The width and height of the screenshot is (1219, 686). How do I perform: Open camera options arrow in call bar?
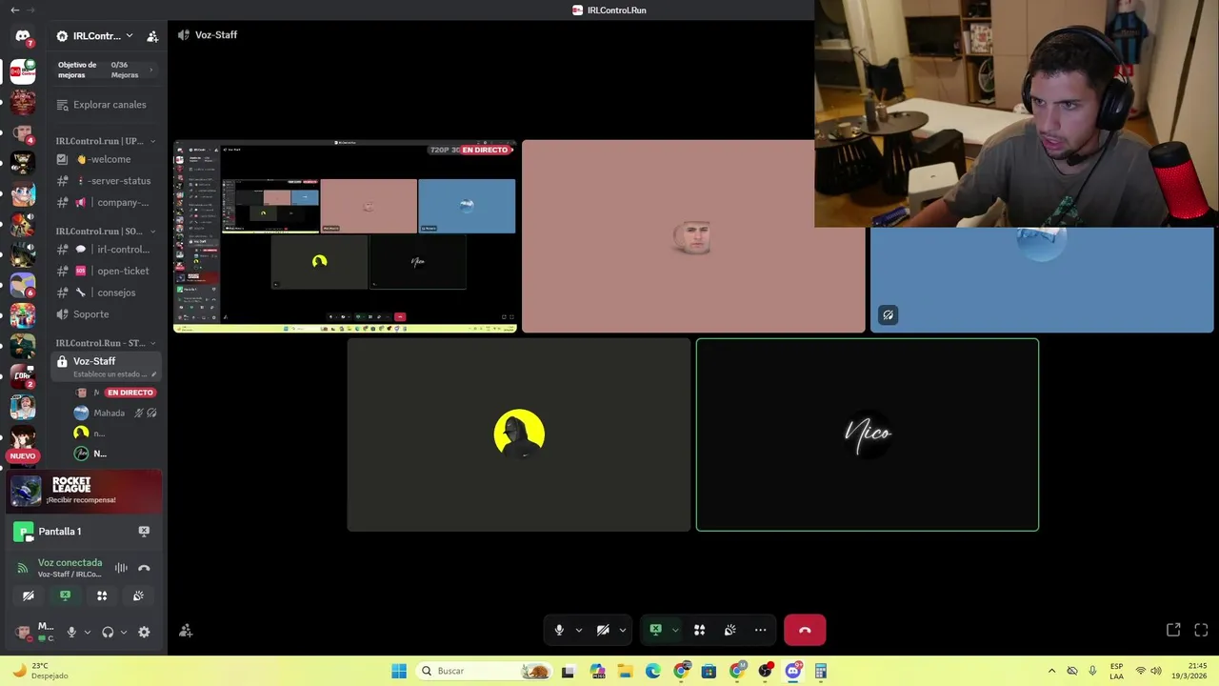click(622, 630)
